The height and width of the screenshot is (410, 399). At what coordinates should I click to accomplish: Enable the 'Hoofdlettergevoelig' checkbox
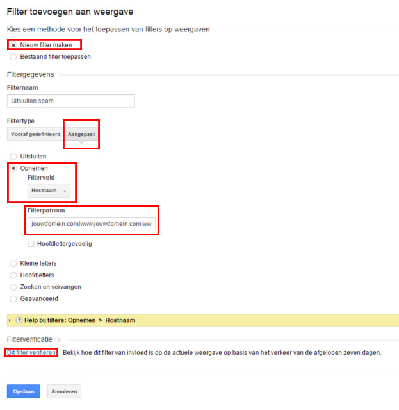tap(31, 244)
